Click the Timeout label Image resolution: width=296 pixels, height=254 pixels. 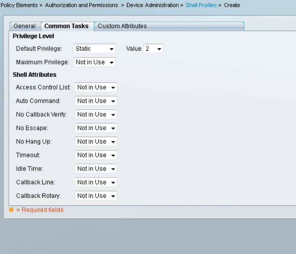click(28, 155)
